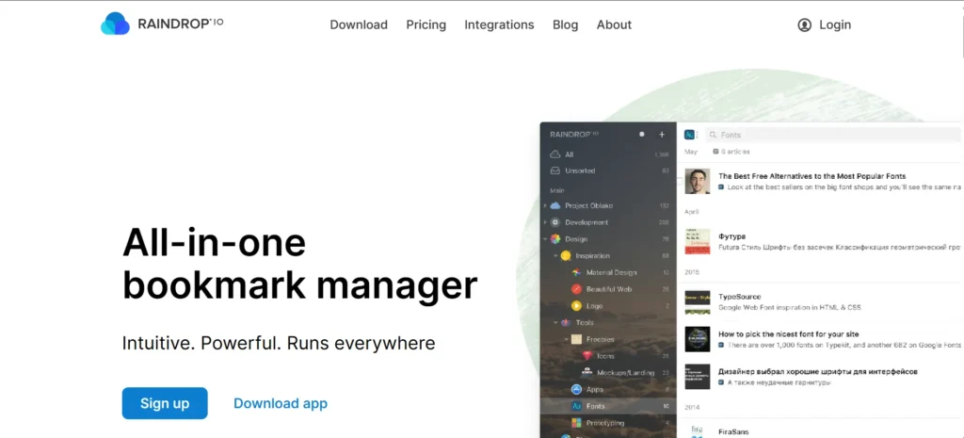The image size is (964, 438).
Task: Click the yellow Logo collection icon
Action: coord(576,306)
